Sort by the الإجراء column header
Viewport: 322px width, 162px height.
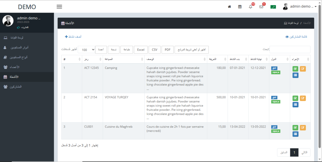tap(300, 59)
